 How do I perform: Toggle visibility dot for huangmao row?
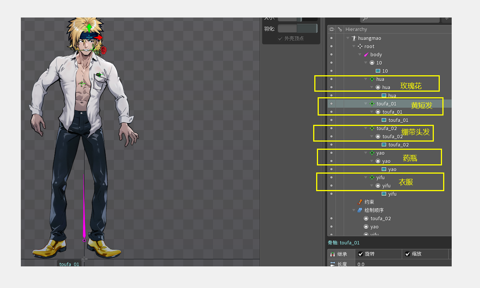pos(331,38)
